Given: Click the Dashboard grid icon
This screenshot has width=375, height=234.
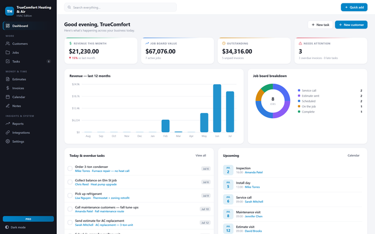Looking at the screenshot, I should (8, 26).
